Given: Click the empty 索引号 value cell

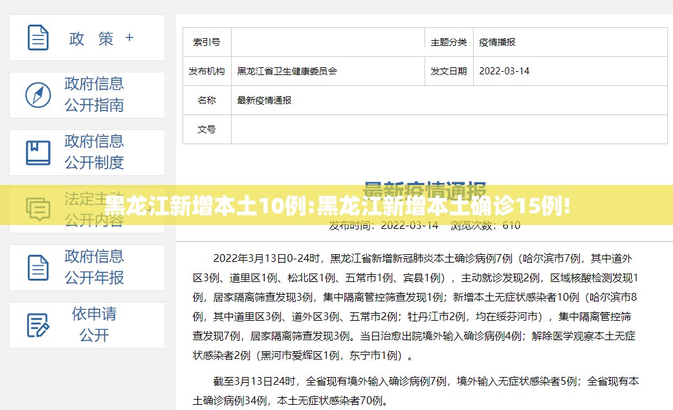Looking at the screenshot, I should (328, 42).
